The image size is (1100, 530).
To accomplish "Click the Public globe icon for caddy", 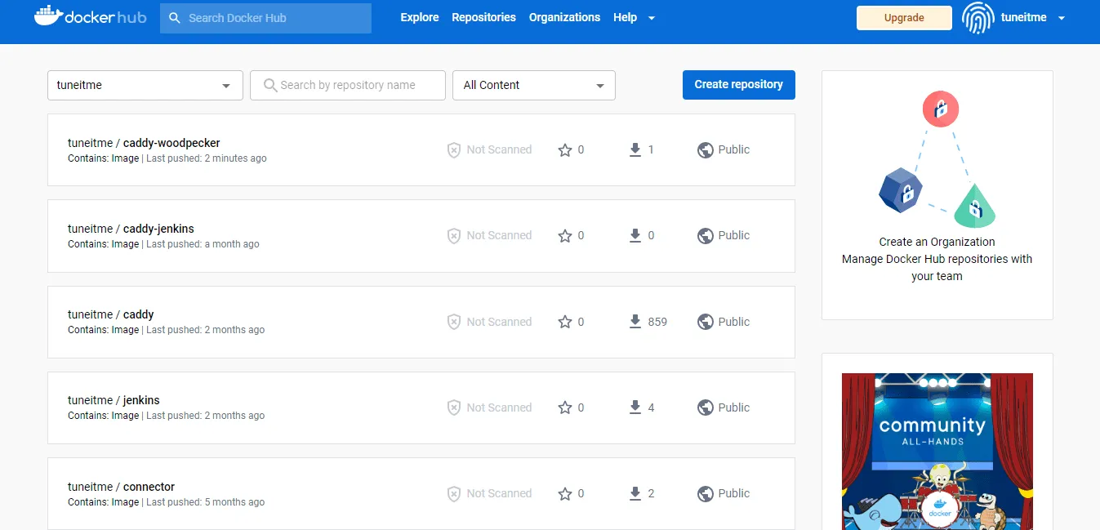I will pyautogui.click(x=706, y=322).
